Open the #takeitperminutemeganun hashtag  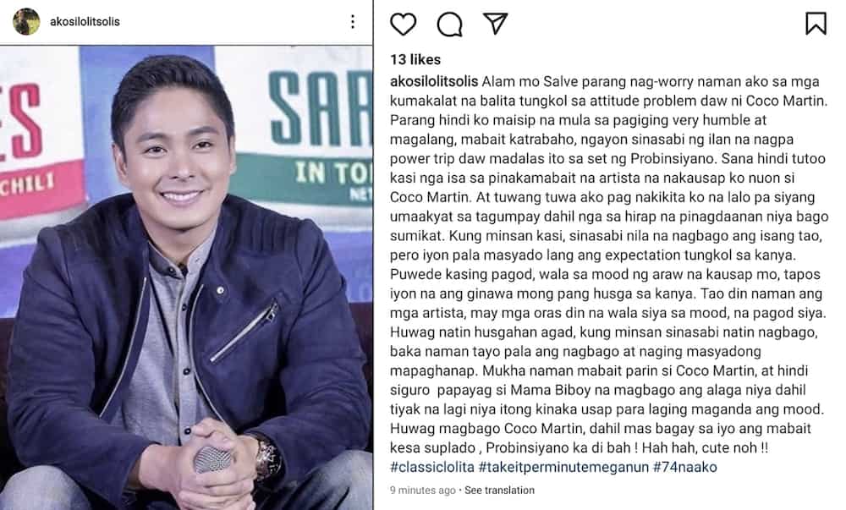[563, 467]
